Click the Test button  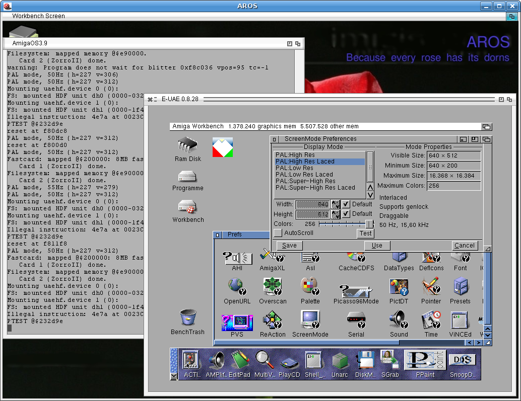click(366, 233)
